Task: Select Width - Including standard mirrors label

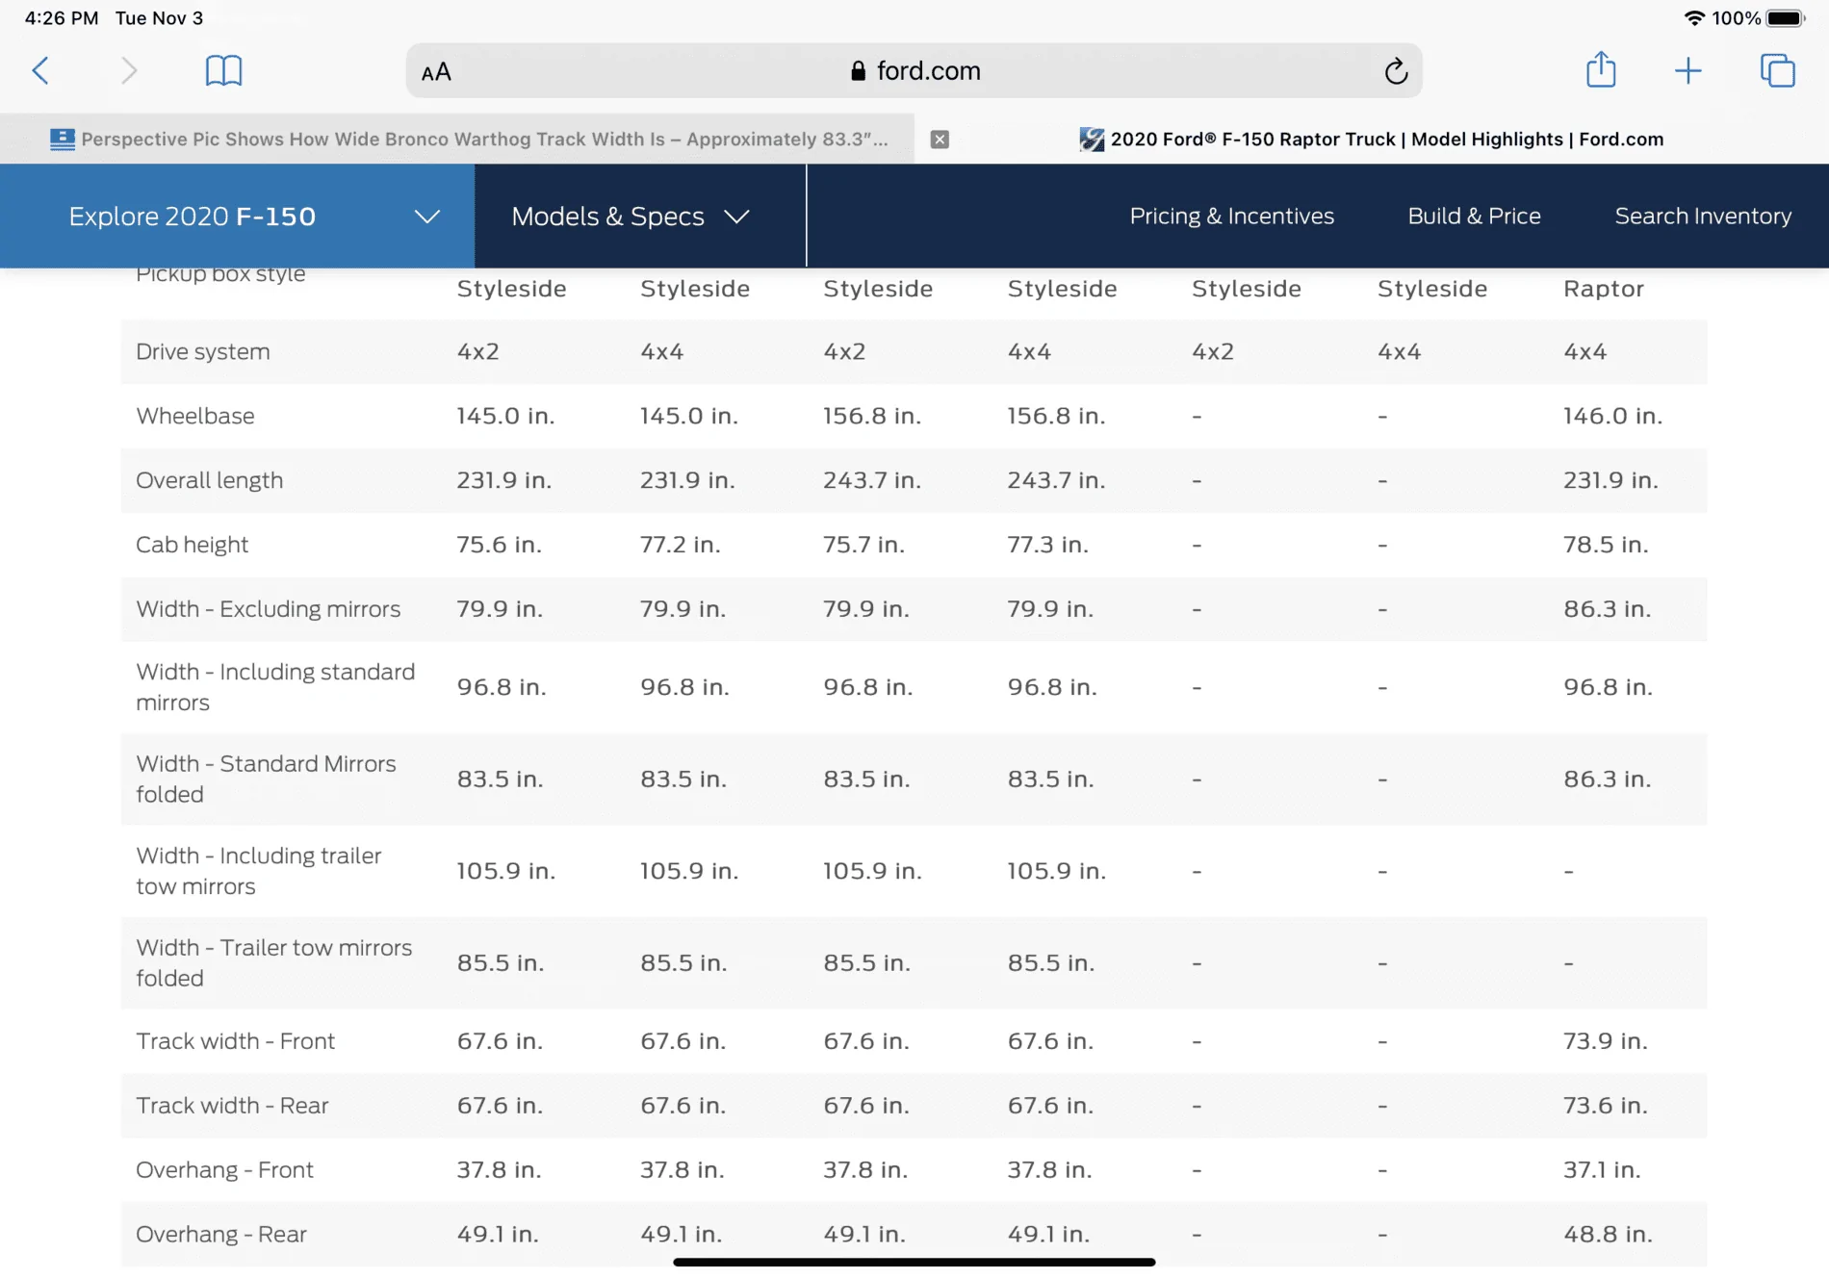Action: 275,687
